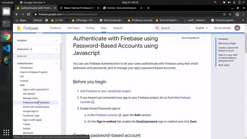Open the Use Cases menu

pyautogui.click(x=73, y=28)
